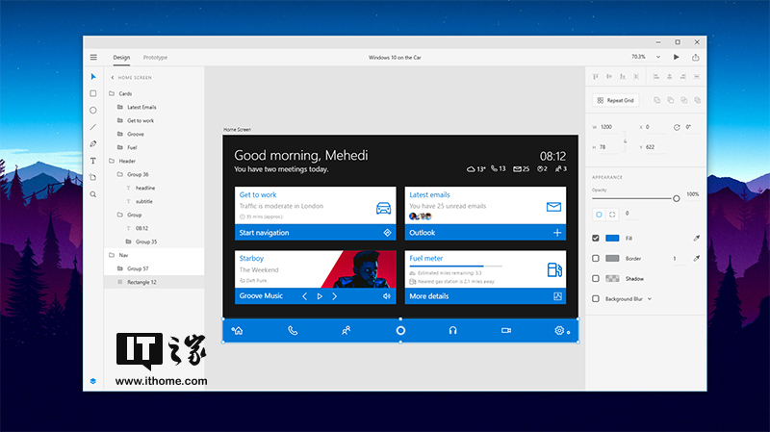Click the Align Right icon

coord(682,77)
